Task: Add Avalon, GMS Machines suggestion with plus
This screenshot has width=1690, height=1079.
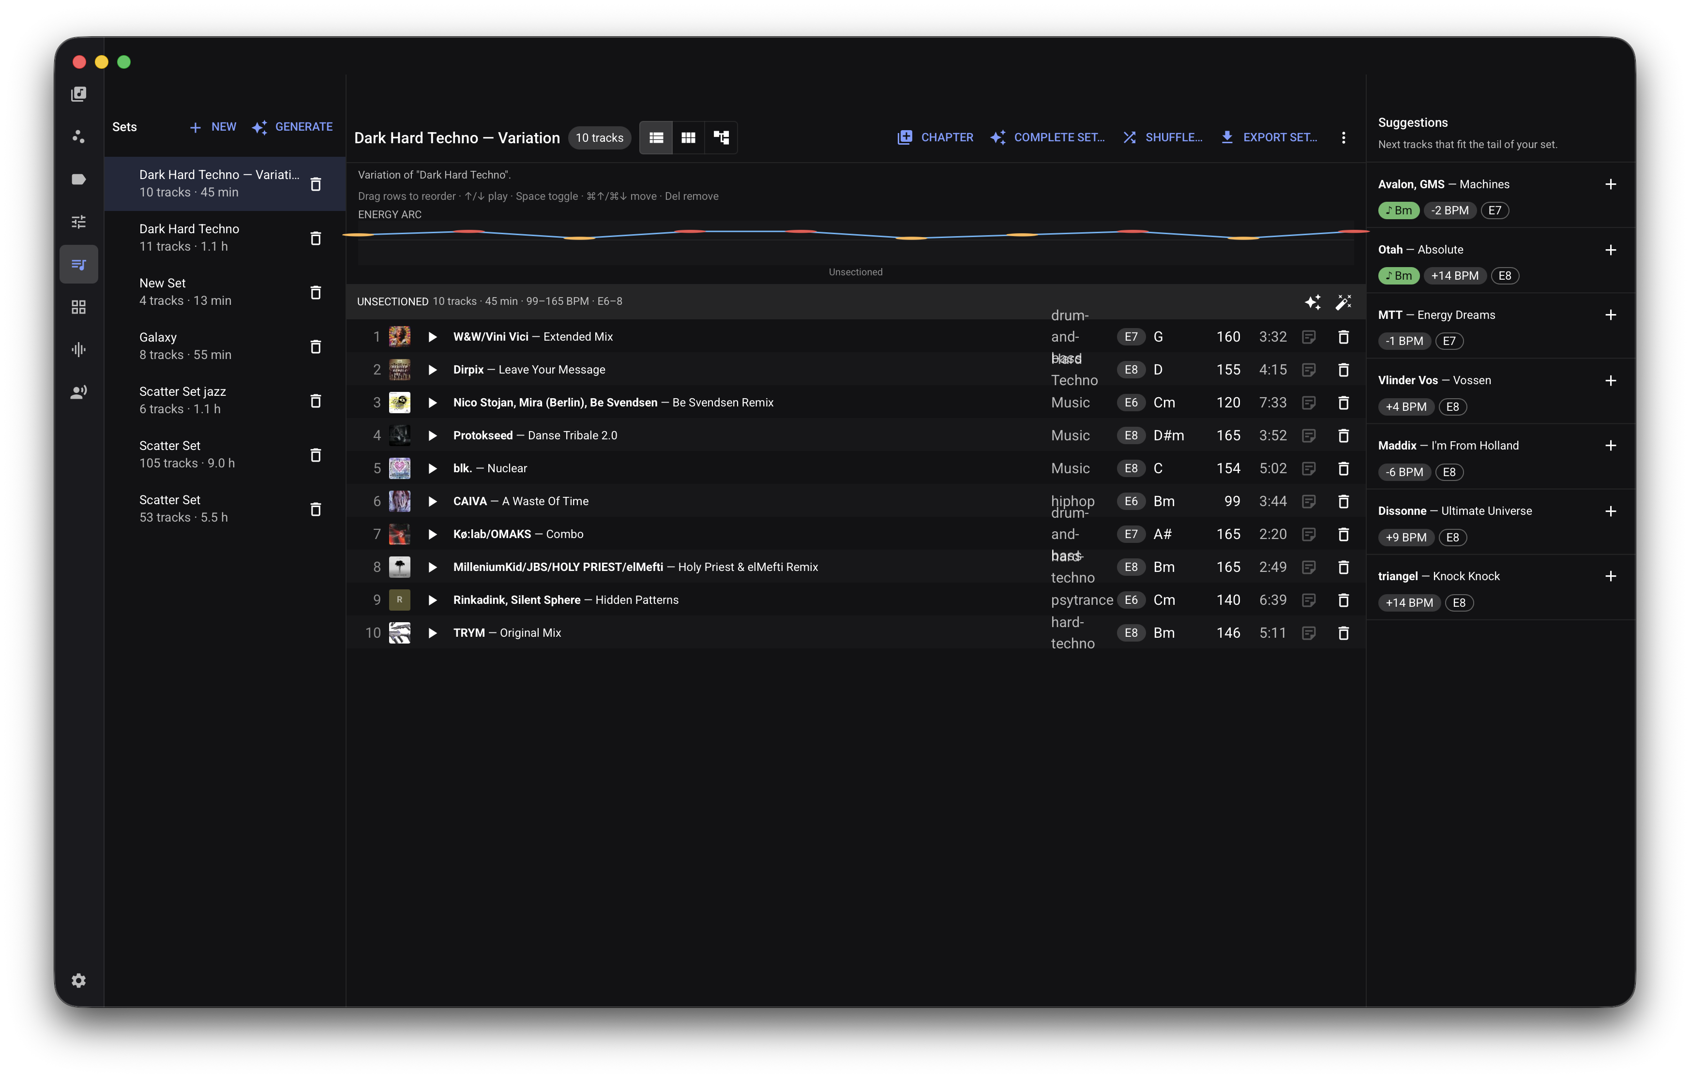Action: (x=1611, y=184)
